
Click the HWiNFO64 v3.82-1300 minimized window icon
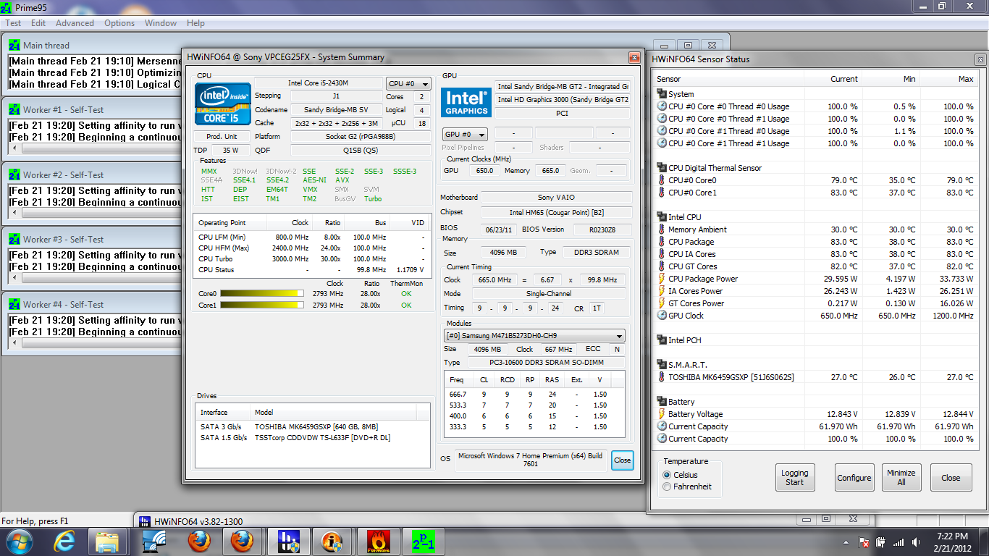pos(145,521)
